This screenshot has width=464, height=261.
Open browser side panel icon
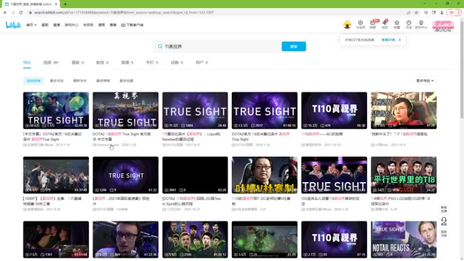pyautogui.click(x=433, y=12)
